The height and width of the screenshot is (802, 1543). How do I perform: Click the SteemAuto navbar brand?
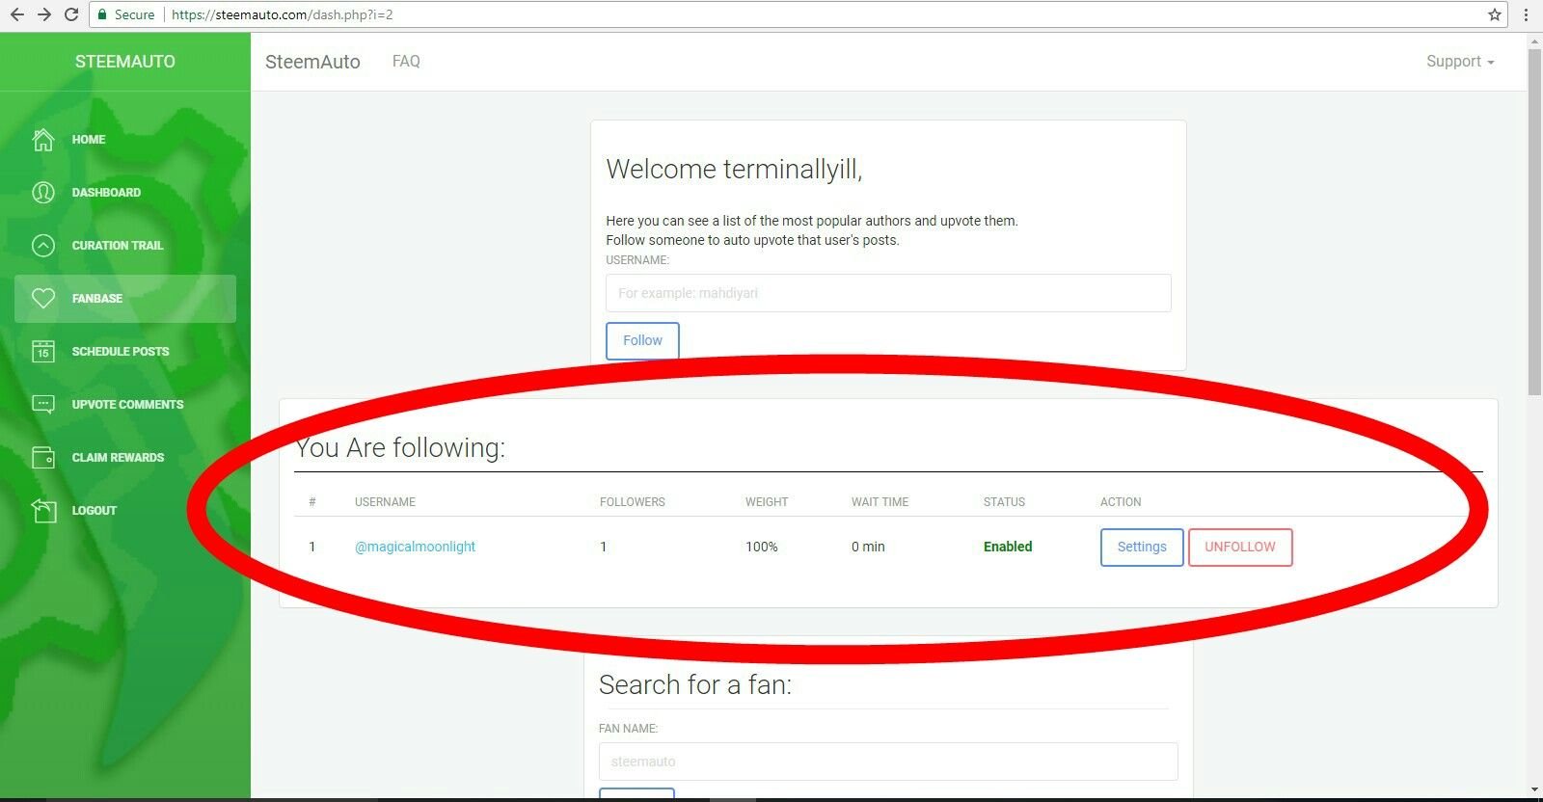[x=312, y=62]
